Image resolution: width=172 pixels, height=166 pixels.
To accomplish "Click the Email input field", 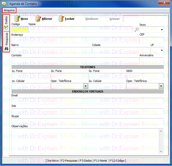I will (x=87, y=101).
